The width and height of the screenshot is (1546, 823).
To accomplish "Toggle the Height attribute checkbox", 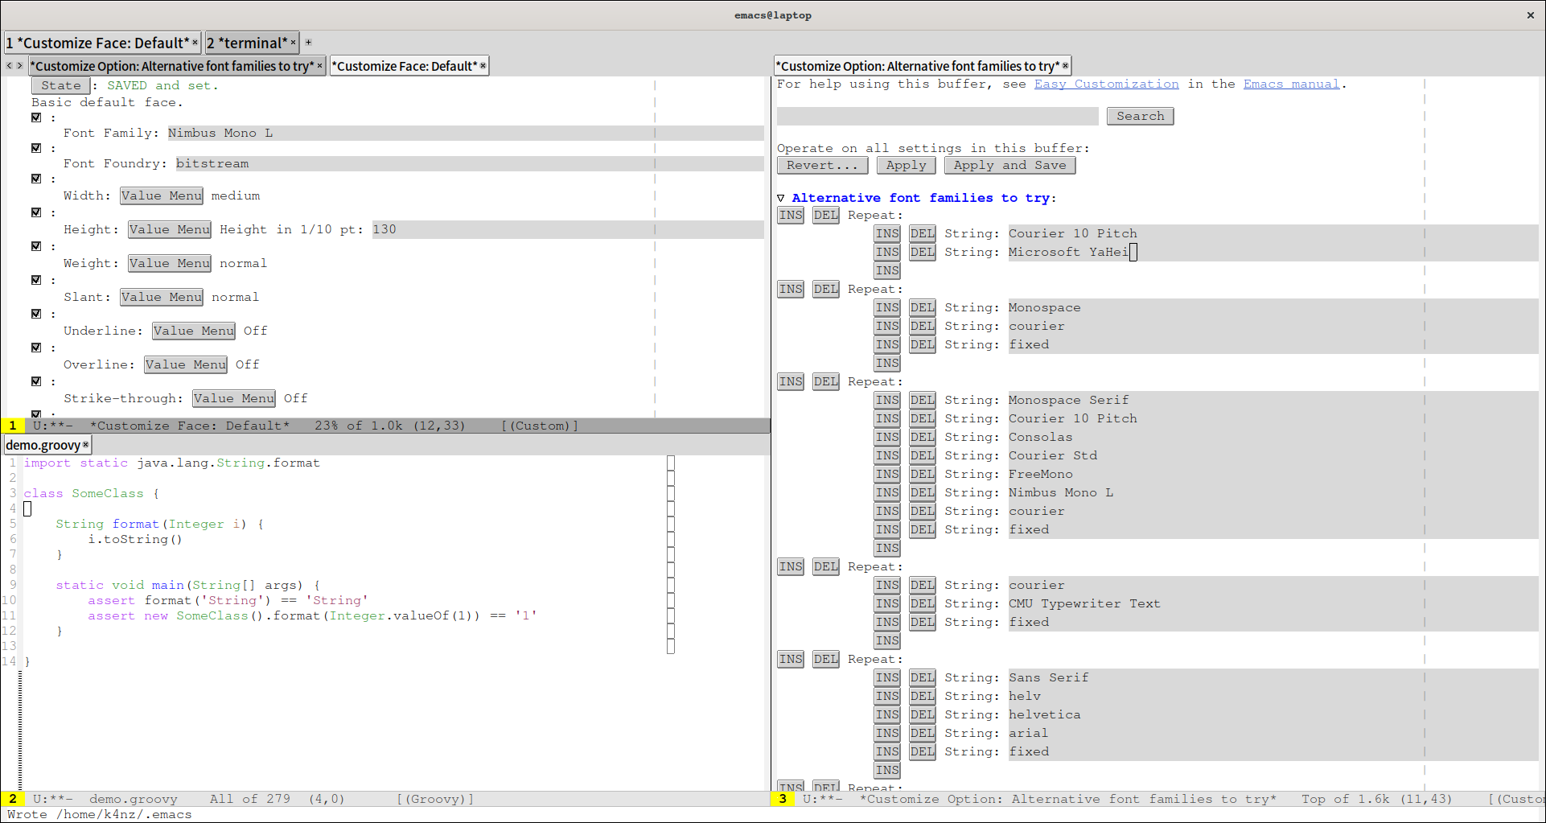I will coord(36,212).
